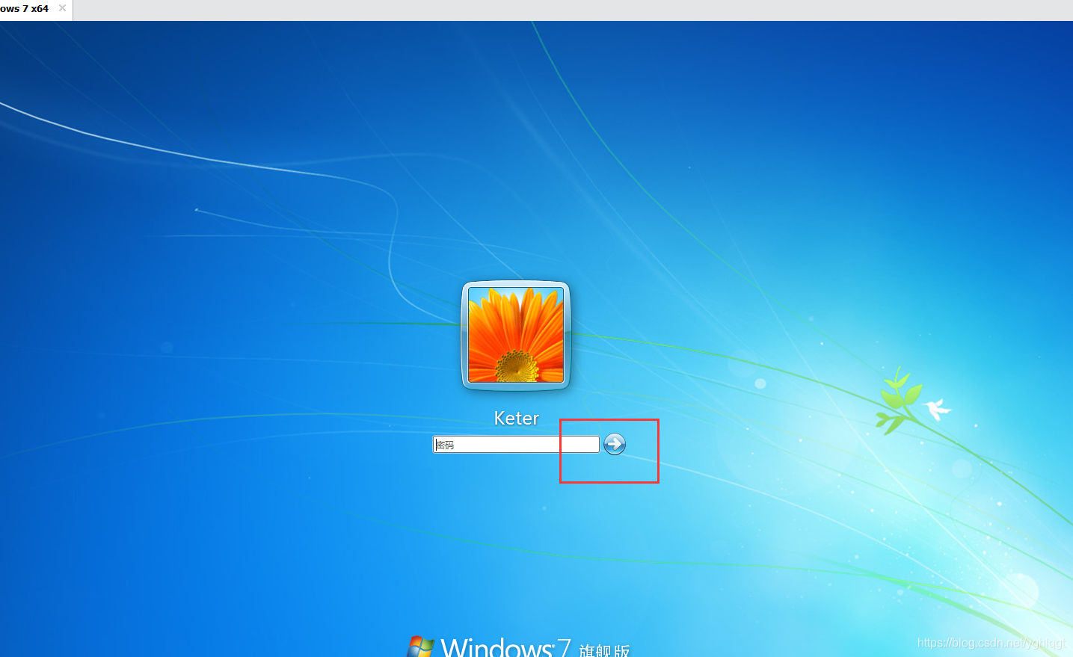Select the orange flower user account picture

pyautogui.click(x=516, y=336)
